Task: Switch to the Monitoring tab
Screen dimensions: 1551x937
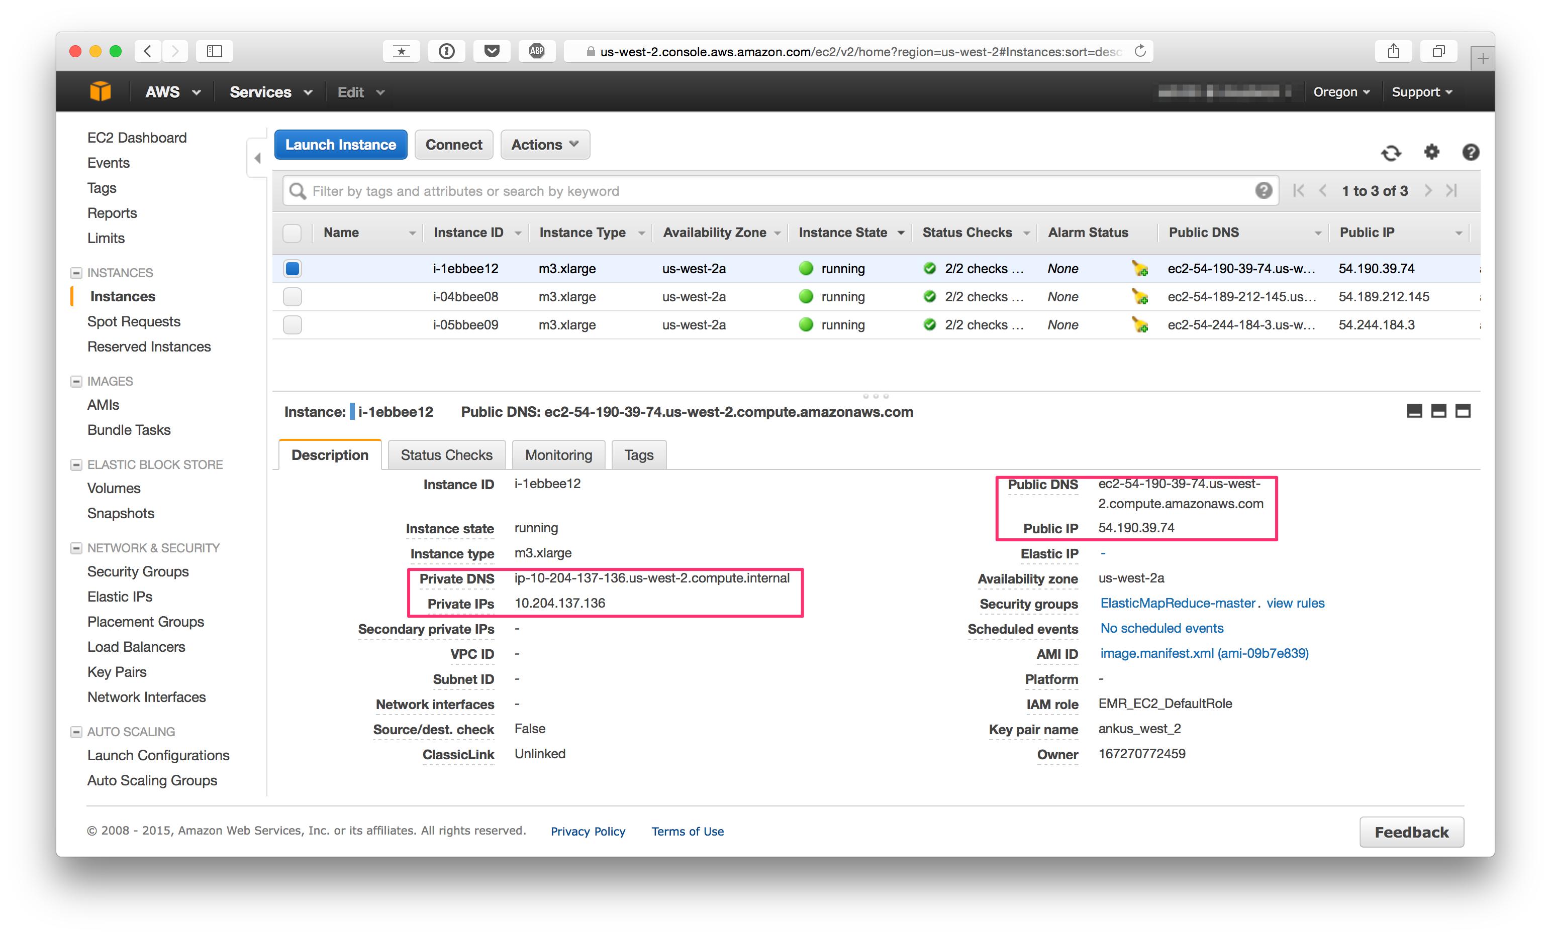Action: 558,454
